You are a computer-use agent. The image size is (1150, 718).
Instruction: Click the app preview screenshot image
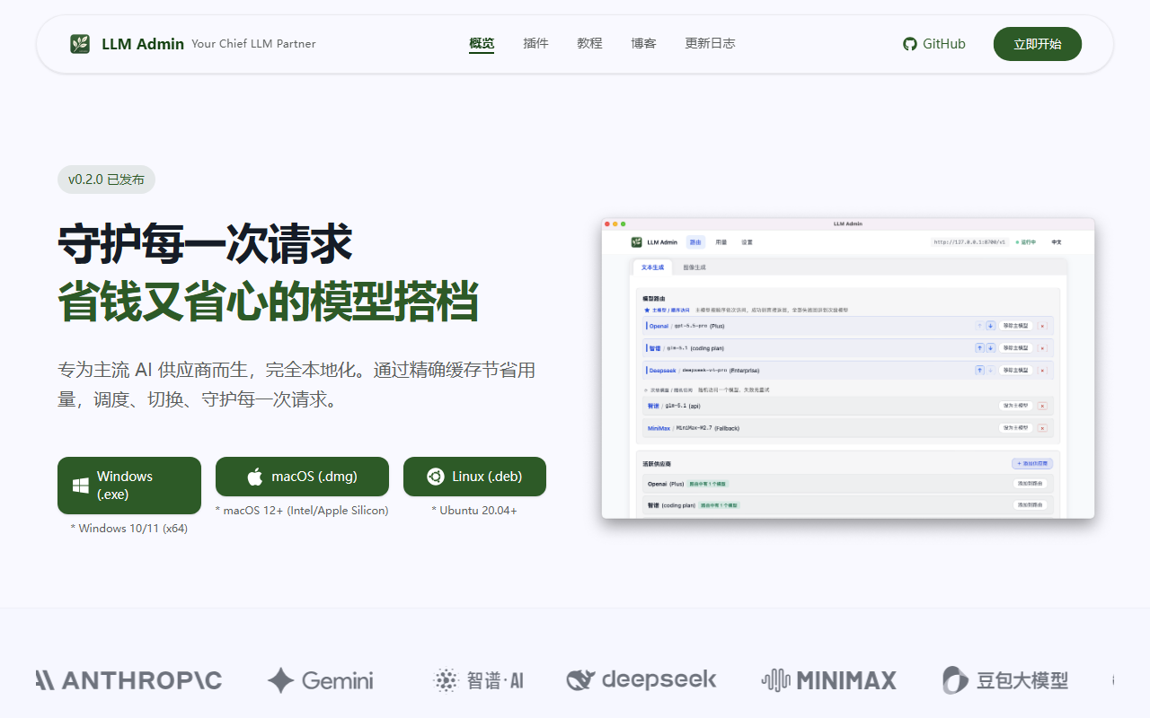pyautogui.click(x=848, y=368)
